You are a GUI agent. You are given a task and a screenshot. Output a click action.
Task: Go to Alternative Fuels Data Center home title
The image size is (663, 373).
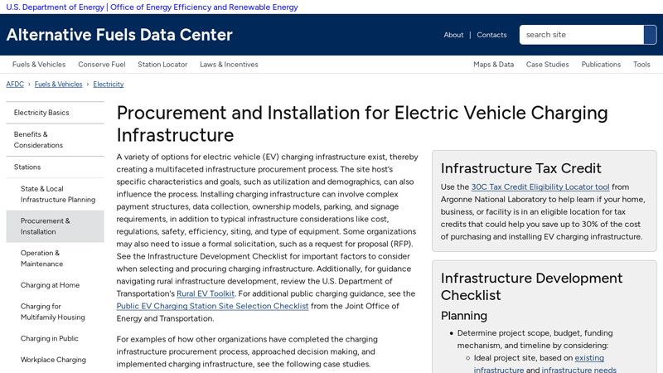click(x=119, y=35)
